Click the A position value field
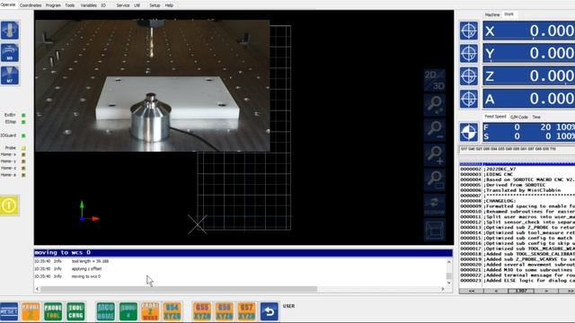 click(x=529, y=99)
